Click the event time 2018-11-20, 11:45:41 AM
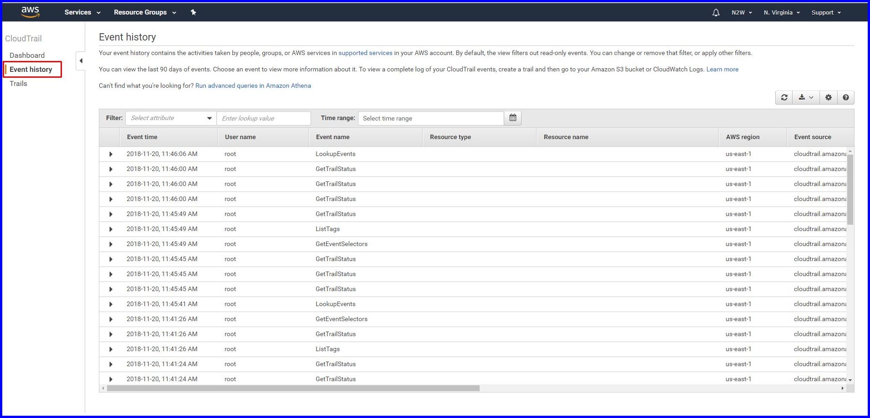This screenshot has height=418, width=870. (162, 304)
